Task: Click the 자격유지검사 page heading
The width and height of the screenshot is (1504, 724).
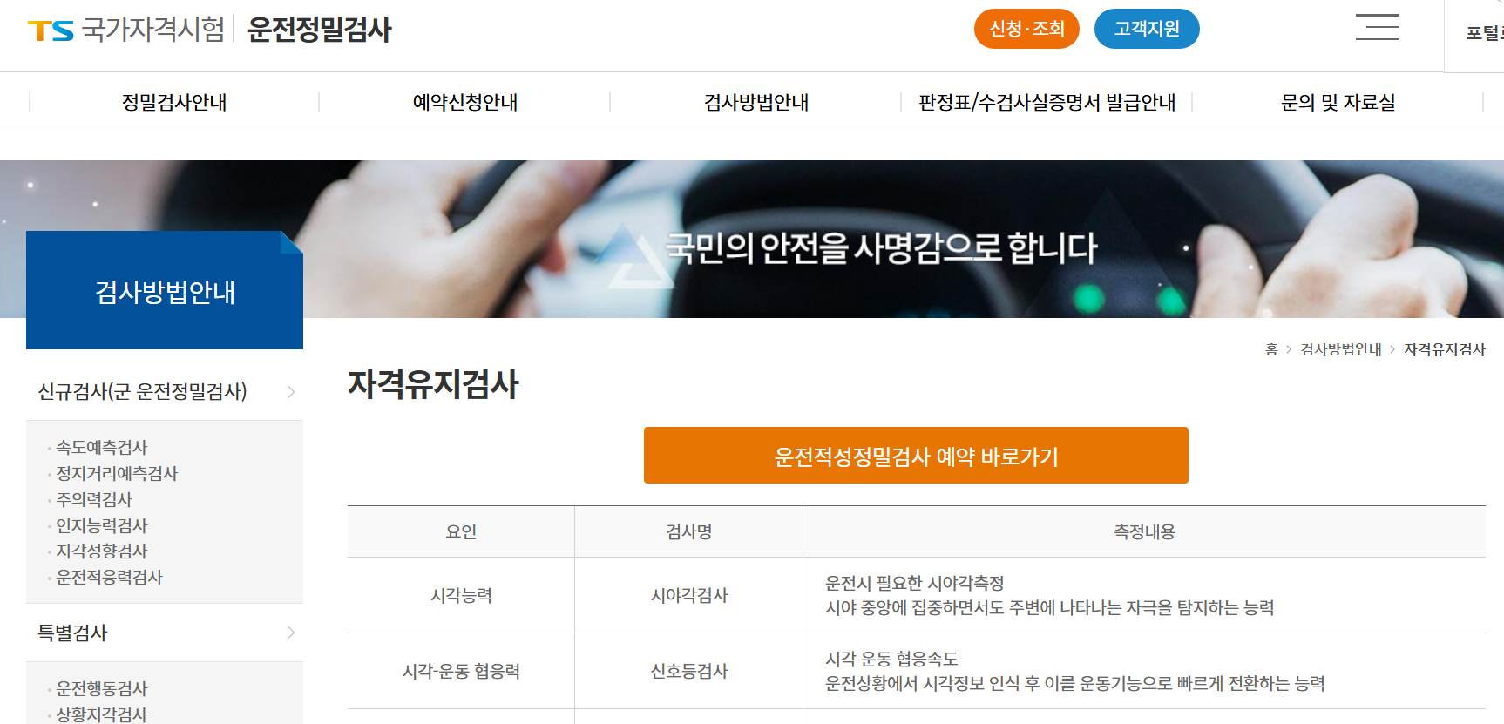Action: click(433, 384)
